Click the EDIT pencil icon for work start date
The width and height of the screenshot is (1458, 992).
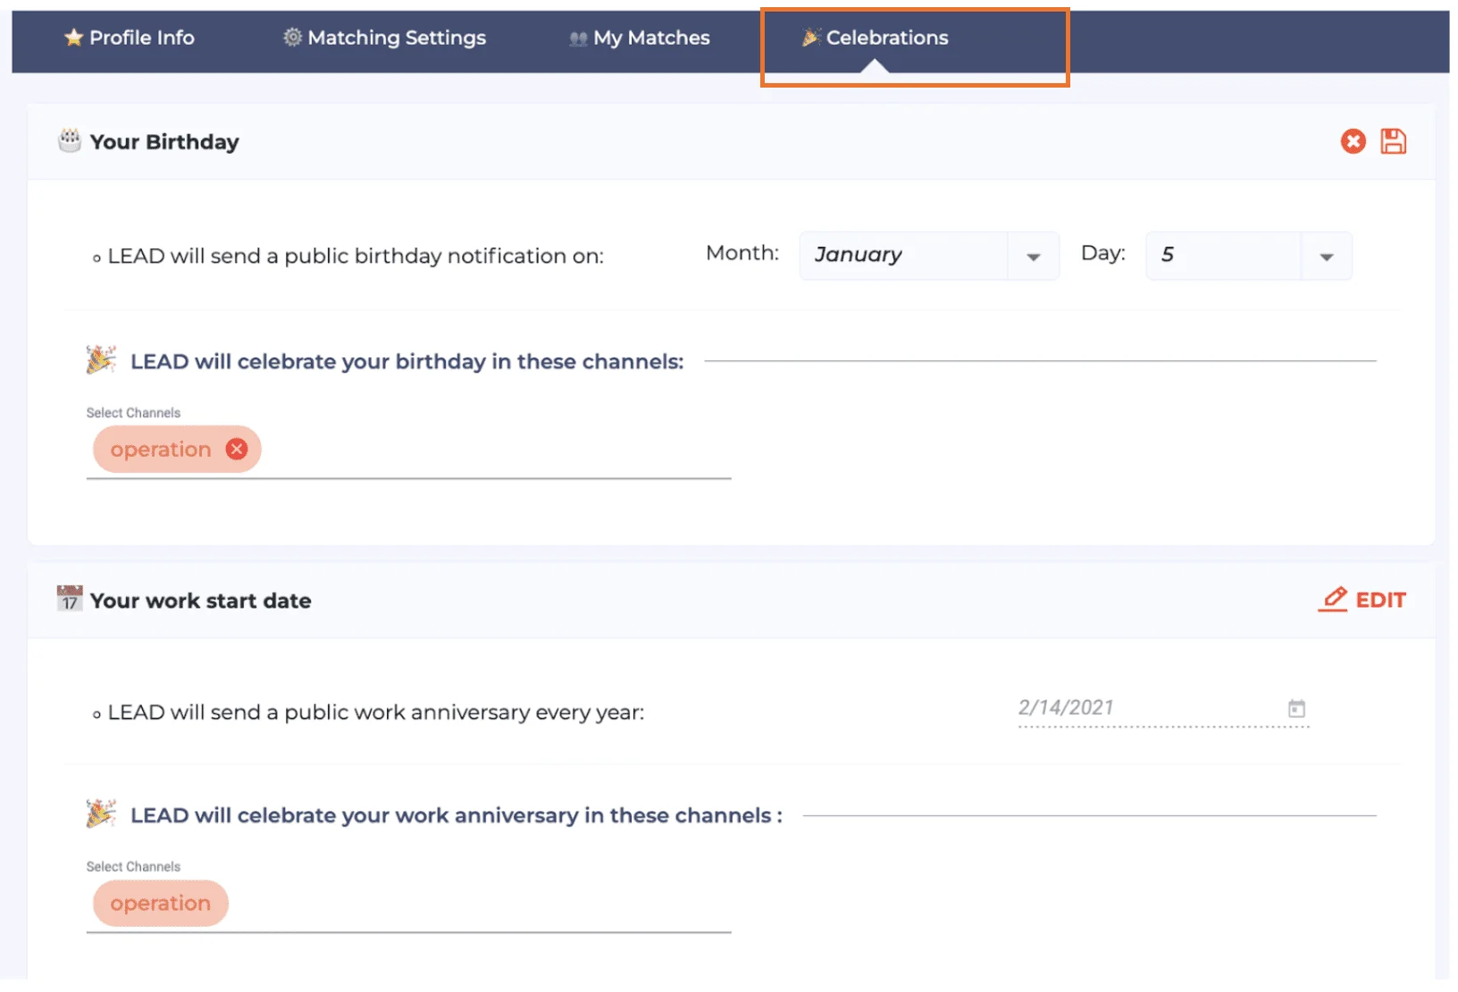click(x=1334, y=599)
